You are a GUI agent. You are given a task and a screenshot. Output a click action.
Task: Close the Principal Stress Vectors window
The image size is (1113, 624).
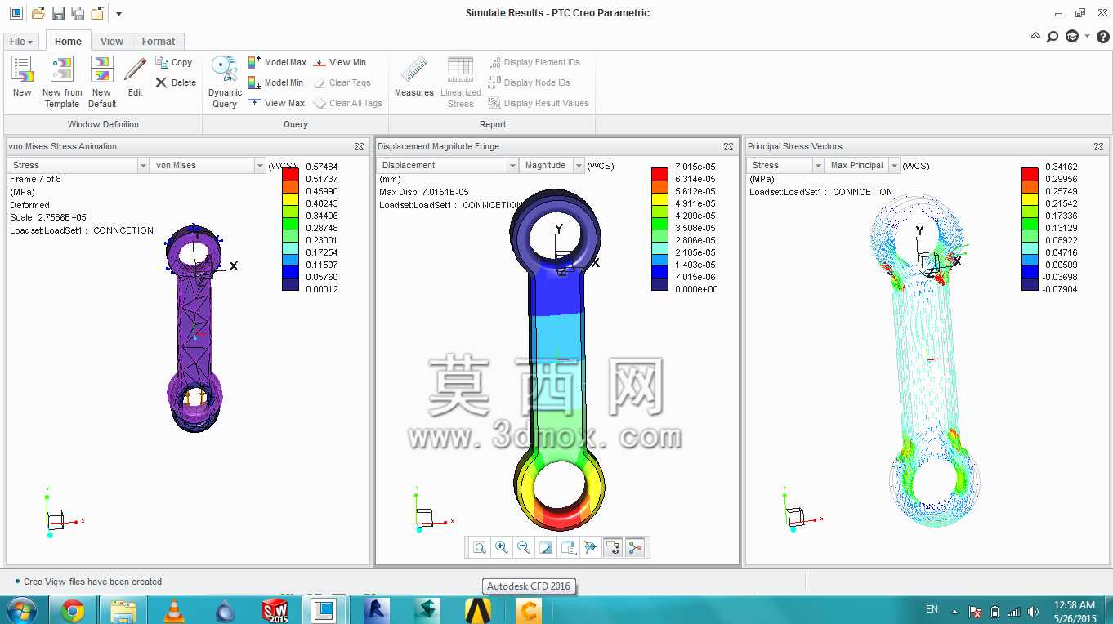1098,146
